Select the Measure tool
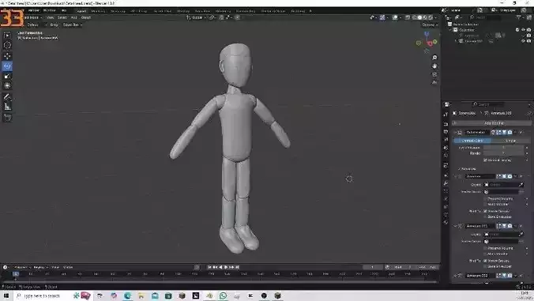This screenshot has height=301, width=534. [7, 107]
